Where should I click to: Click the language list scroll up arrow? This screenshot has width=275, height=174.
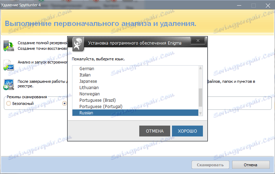click(x=200, y=68)
